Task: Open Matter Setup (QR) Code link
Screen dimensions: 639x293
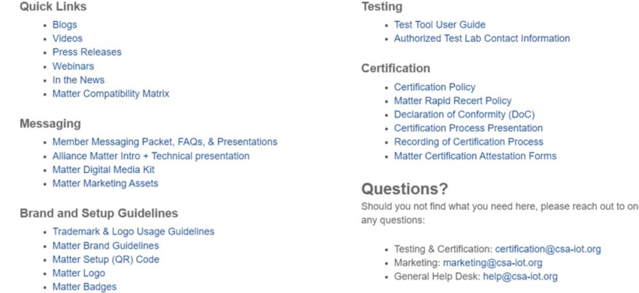Action: [x=105, y=259]
